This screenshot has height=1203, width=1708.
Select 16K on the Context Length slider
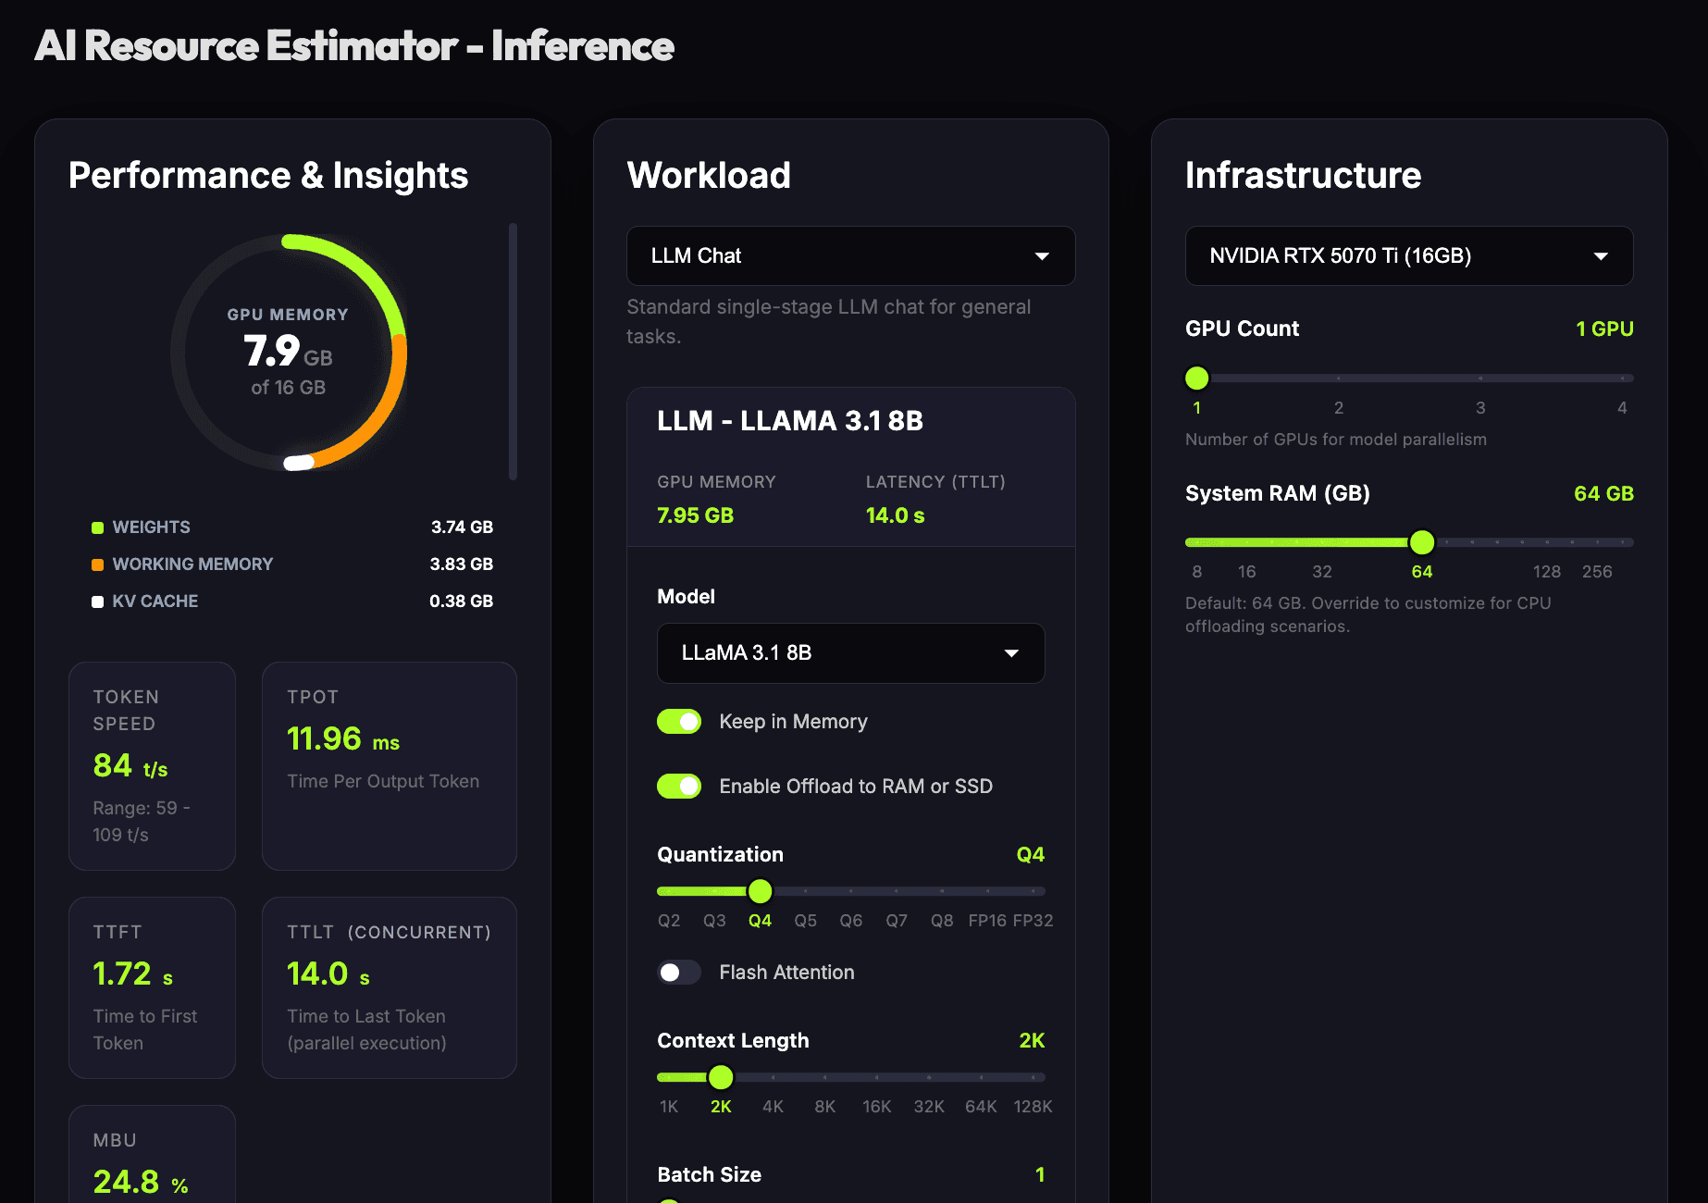(x=876, y=1076)
